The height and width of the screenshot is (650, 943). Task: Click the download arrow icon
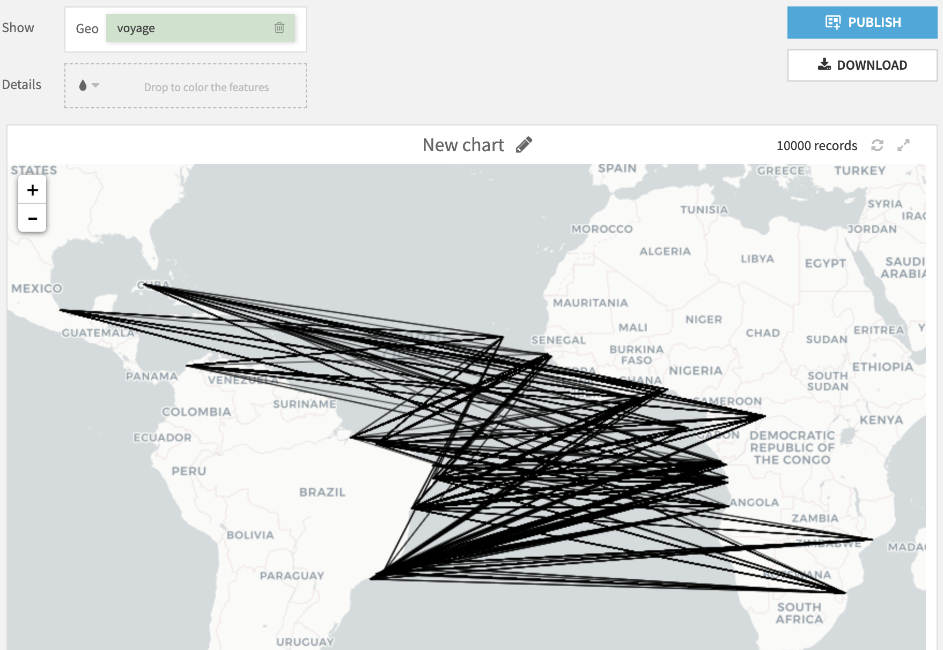[824, 64]
